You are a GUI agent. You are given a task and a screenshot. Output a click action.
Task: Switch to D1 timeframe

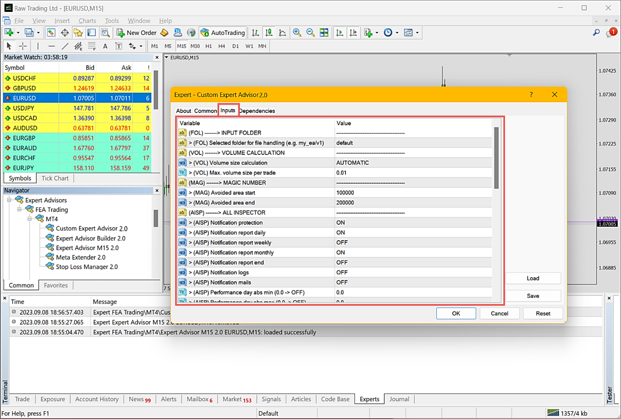pyautogui.click(x=235, y=46)
